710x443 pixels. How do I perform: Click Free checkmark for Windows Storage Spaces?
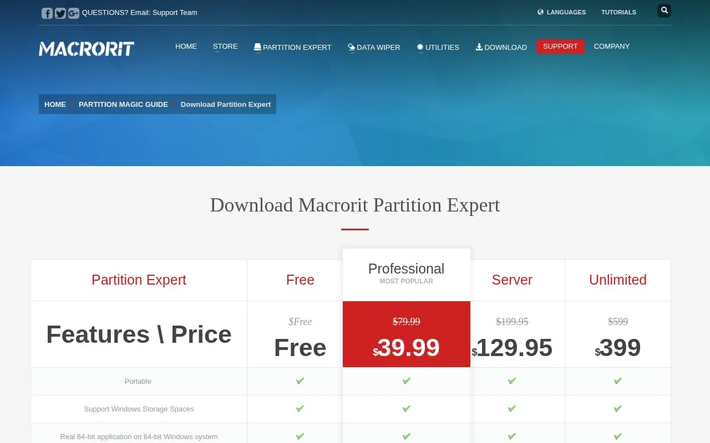click(300, 409)
